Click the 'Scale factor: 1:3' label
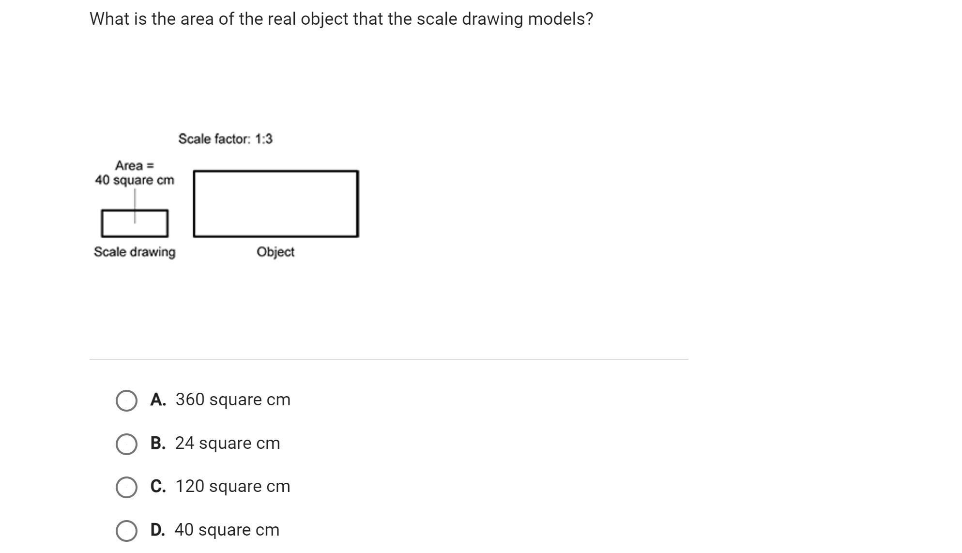 point(226,139)
